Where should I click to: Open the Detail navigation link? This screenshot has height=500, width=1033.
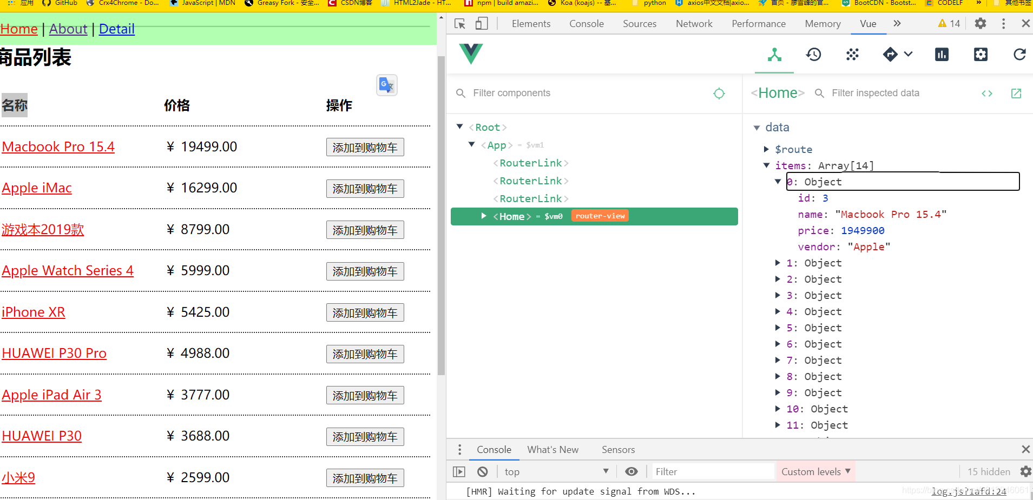(117, 29)
